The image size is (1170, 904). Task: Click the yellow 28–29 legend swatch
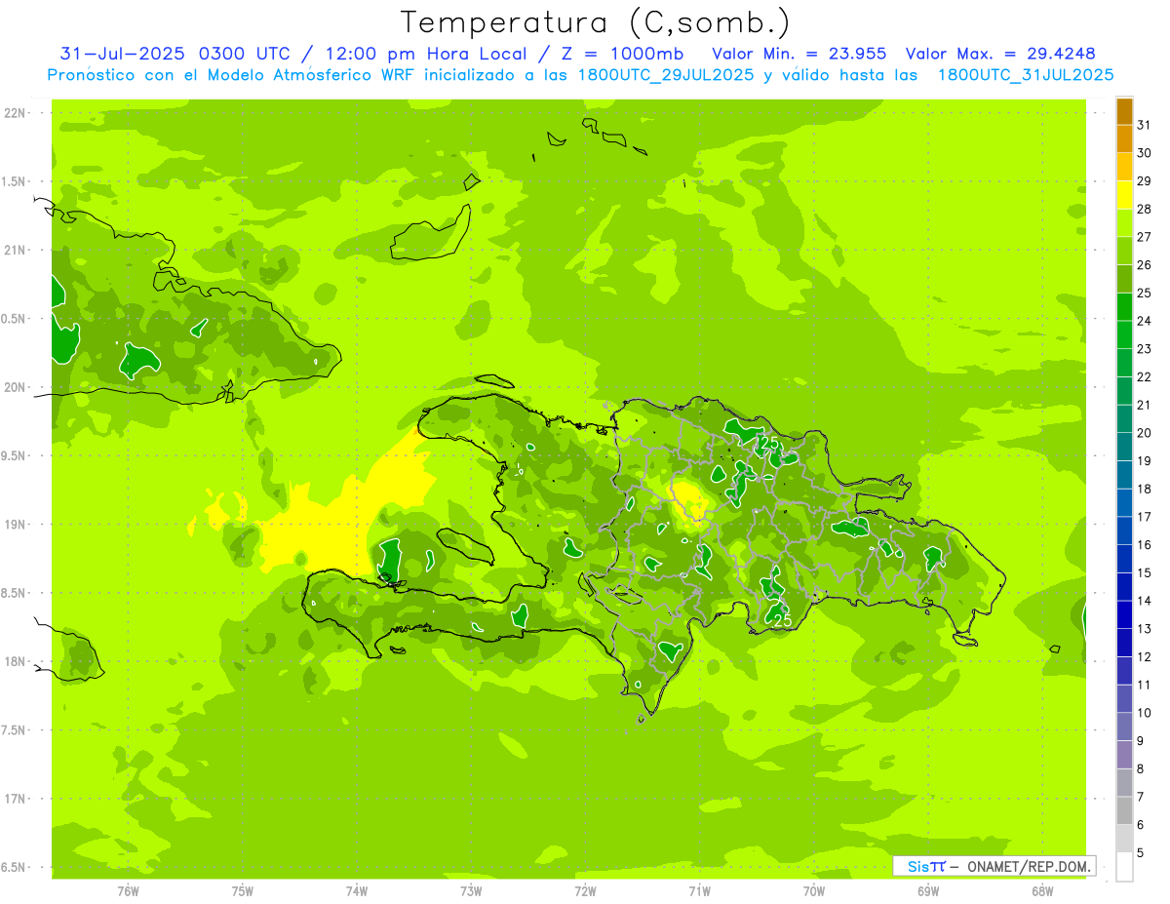[x=1124, y=195]
